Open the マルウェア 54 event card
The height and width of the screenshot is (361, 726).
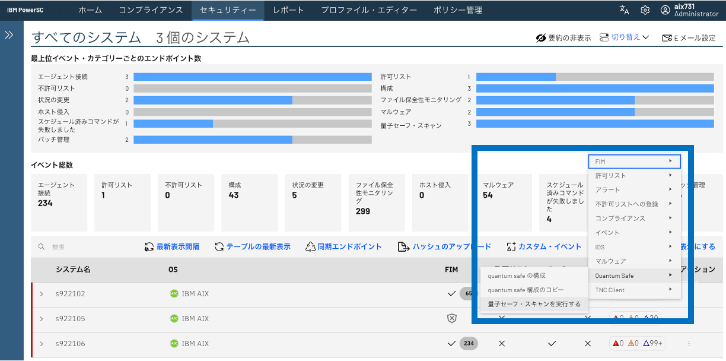(504, 202)
